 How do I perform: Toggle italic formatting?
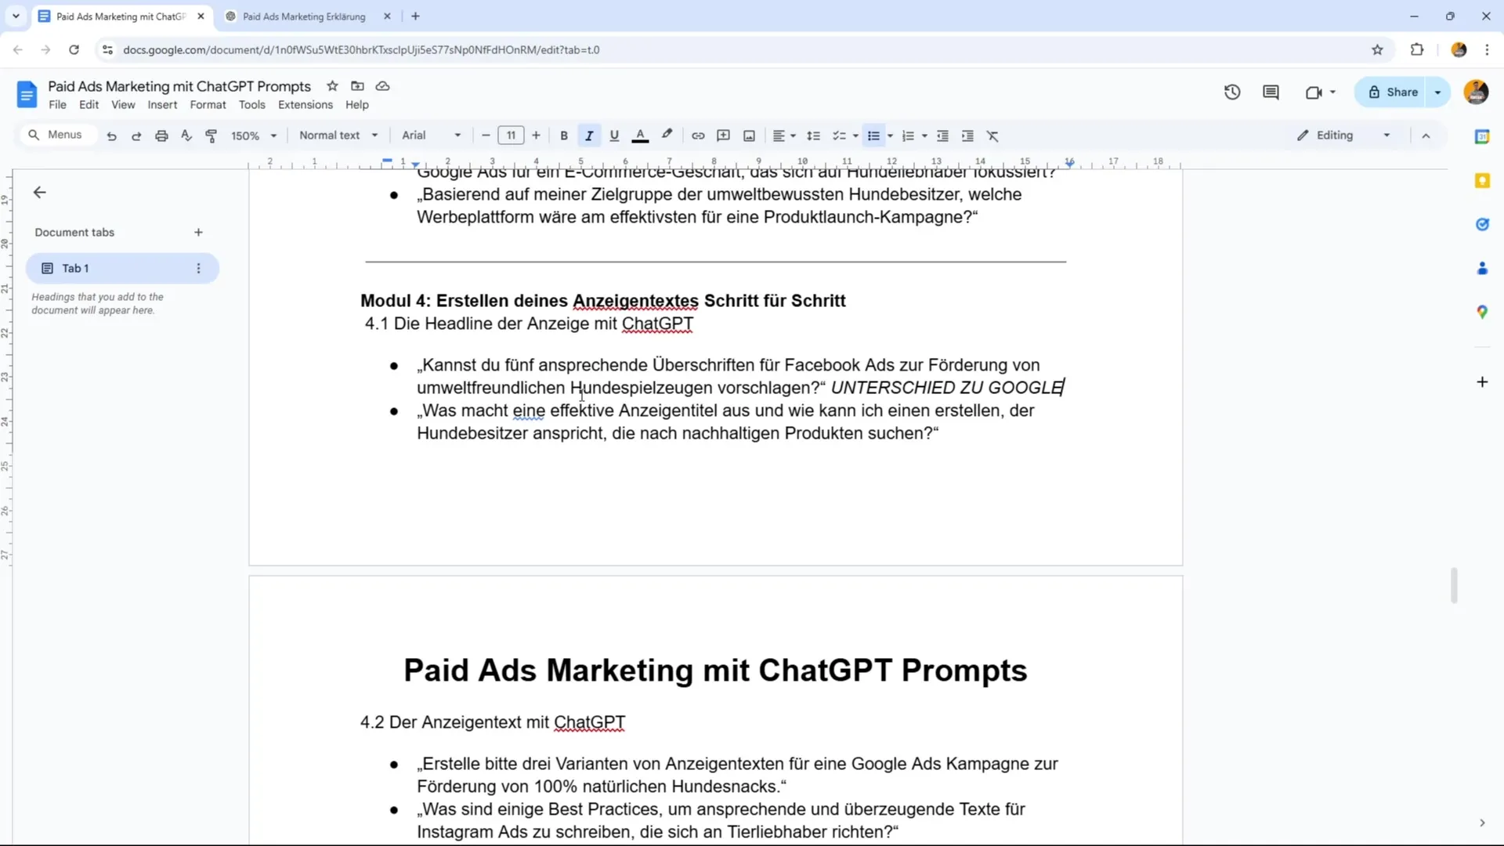pyautogui.click(x=589, y=136)
